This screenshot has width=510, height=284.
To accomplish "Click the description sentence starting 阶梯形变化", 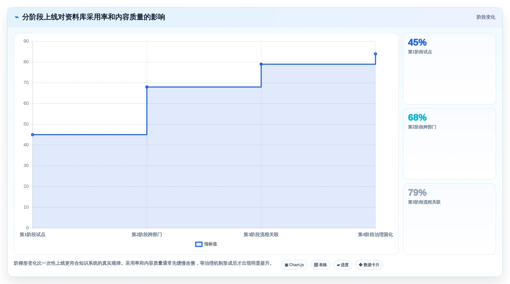I will (x=144, y=263).
